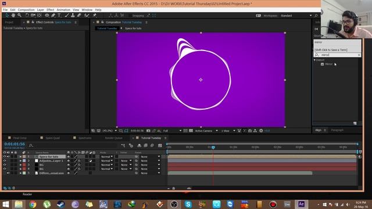
Task: Toggle the Snapping checkbox in toolbar
Action: pos(130,16)
